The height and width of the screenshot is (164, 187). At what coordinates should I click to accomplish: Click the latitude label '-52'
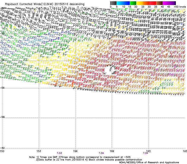point(2,34)
